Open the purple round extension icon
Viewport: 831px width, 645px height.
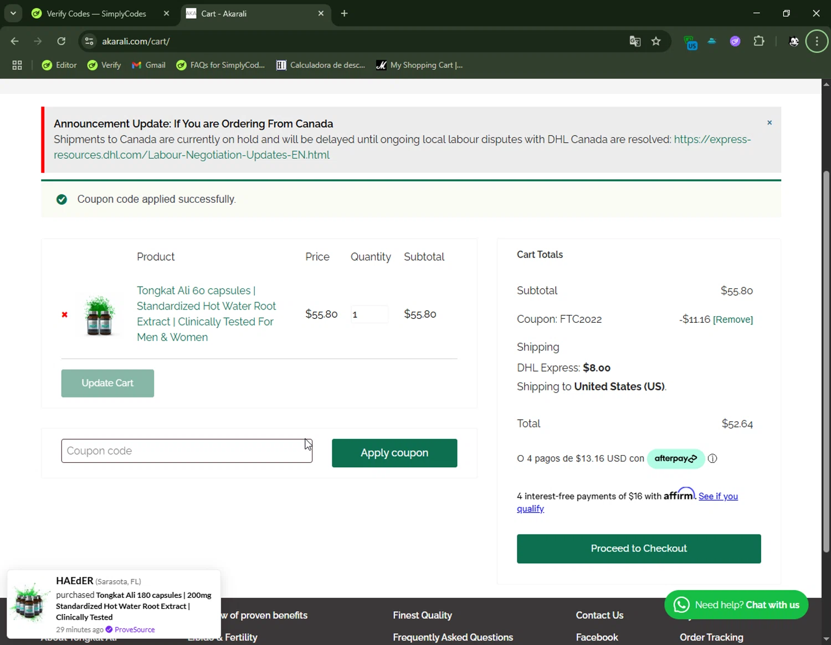coord(735,41)
